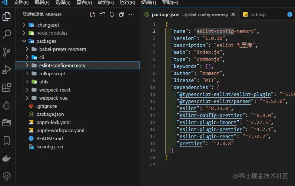Click New File icon in explorer header
This screenshot has height=186, width=295.
tap(93, 14)
